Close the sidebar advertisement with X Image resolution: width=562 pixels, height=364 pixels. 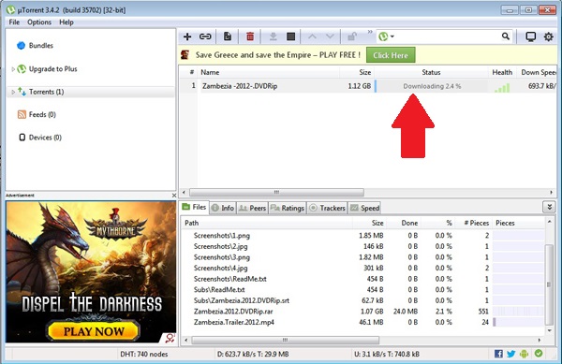(x=174, y=196)
